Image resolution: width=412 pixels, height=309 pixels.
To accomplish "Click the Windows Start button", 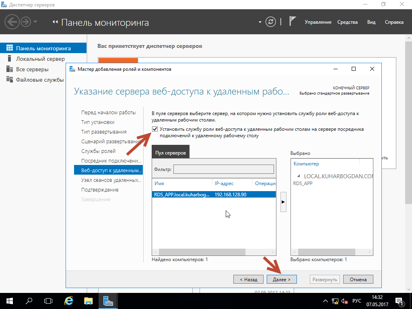I will pyautogui.click(x=9, y=301).
